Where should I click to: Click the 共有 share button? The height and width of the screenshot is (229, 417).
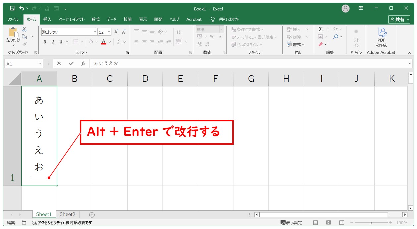[399, 19]
